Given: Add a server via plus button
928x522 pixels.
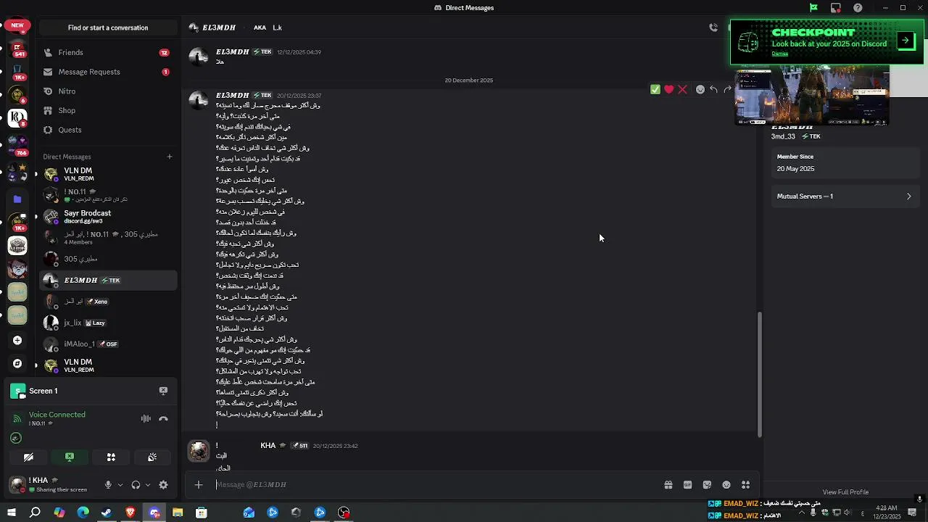Looking at the screenshot, I should point(17,340).
